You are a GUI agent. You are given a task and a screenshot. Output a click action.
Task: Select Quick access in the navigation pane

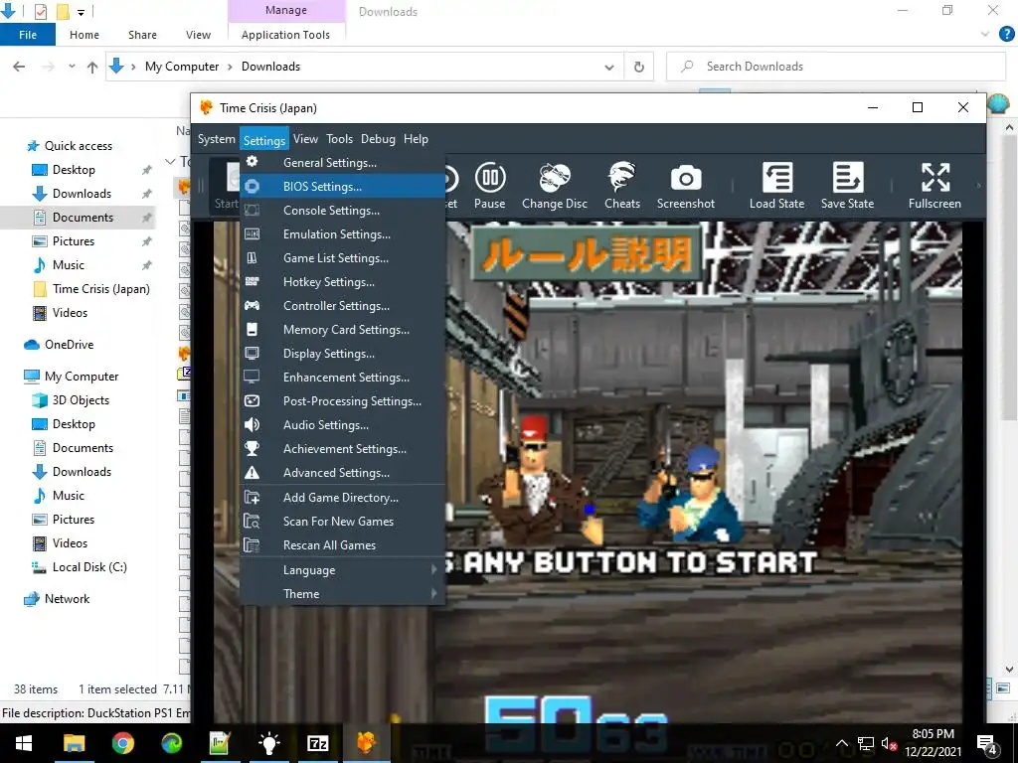[x=78, y=146]
